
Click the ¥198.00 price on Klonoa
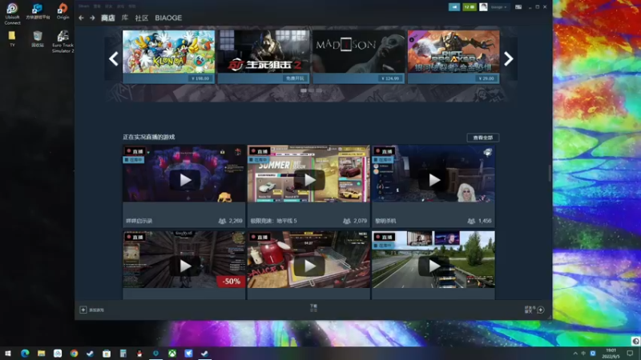[x=200, y=78]
